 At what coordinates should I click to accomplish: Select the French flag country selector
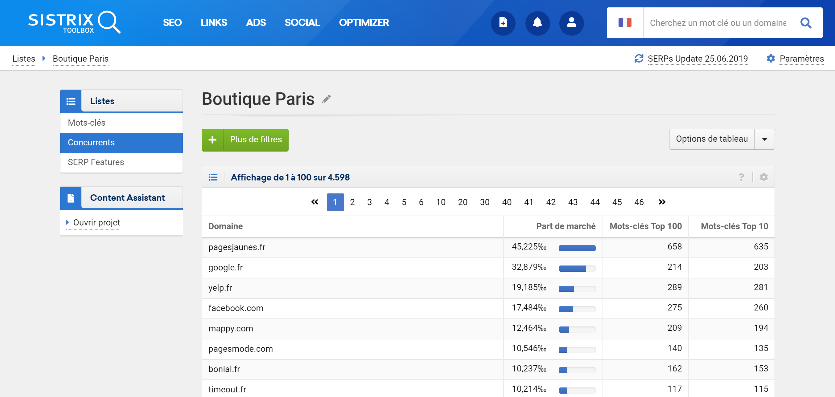pyautogui.click(x=625, y=23)
